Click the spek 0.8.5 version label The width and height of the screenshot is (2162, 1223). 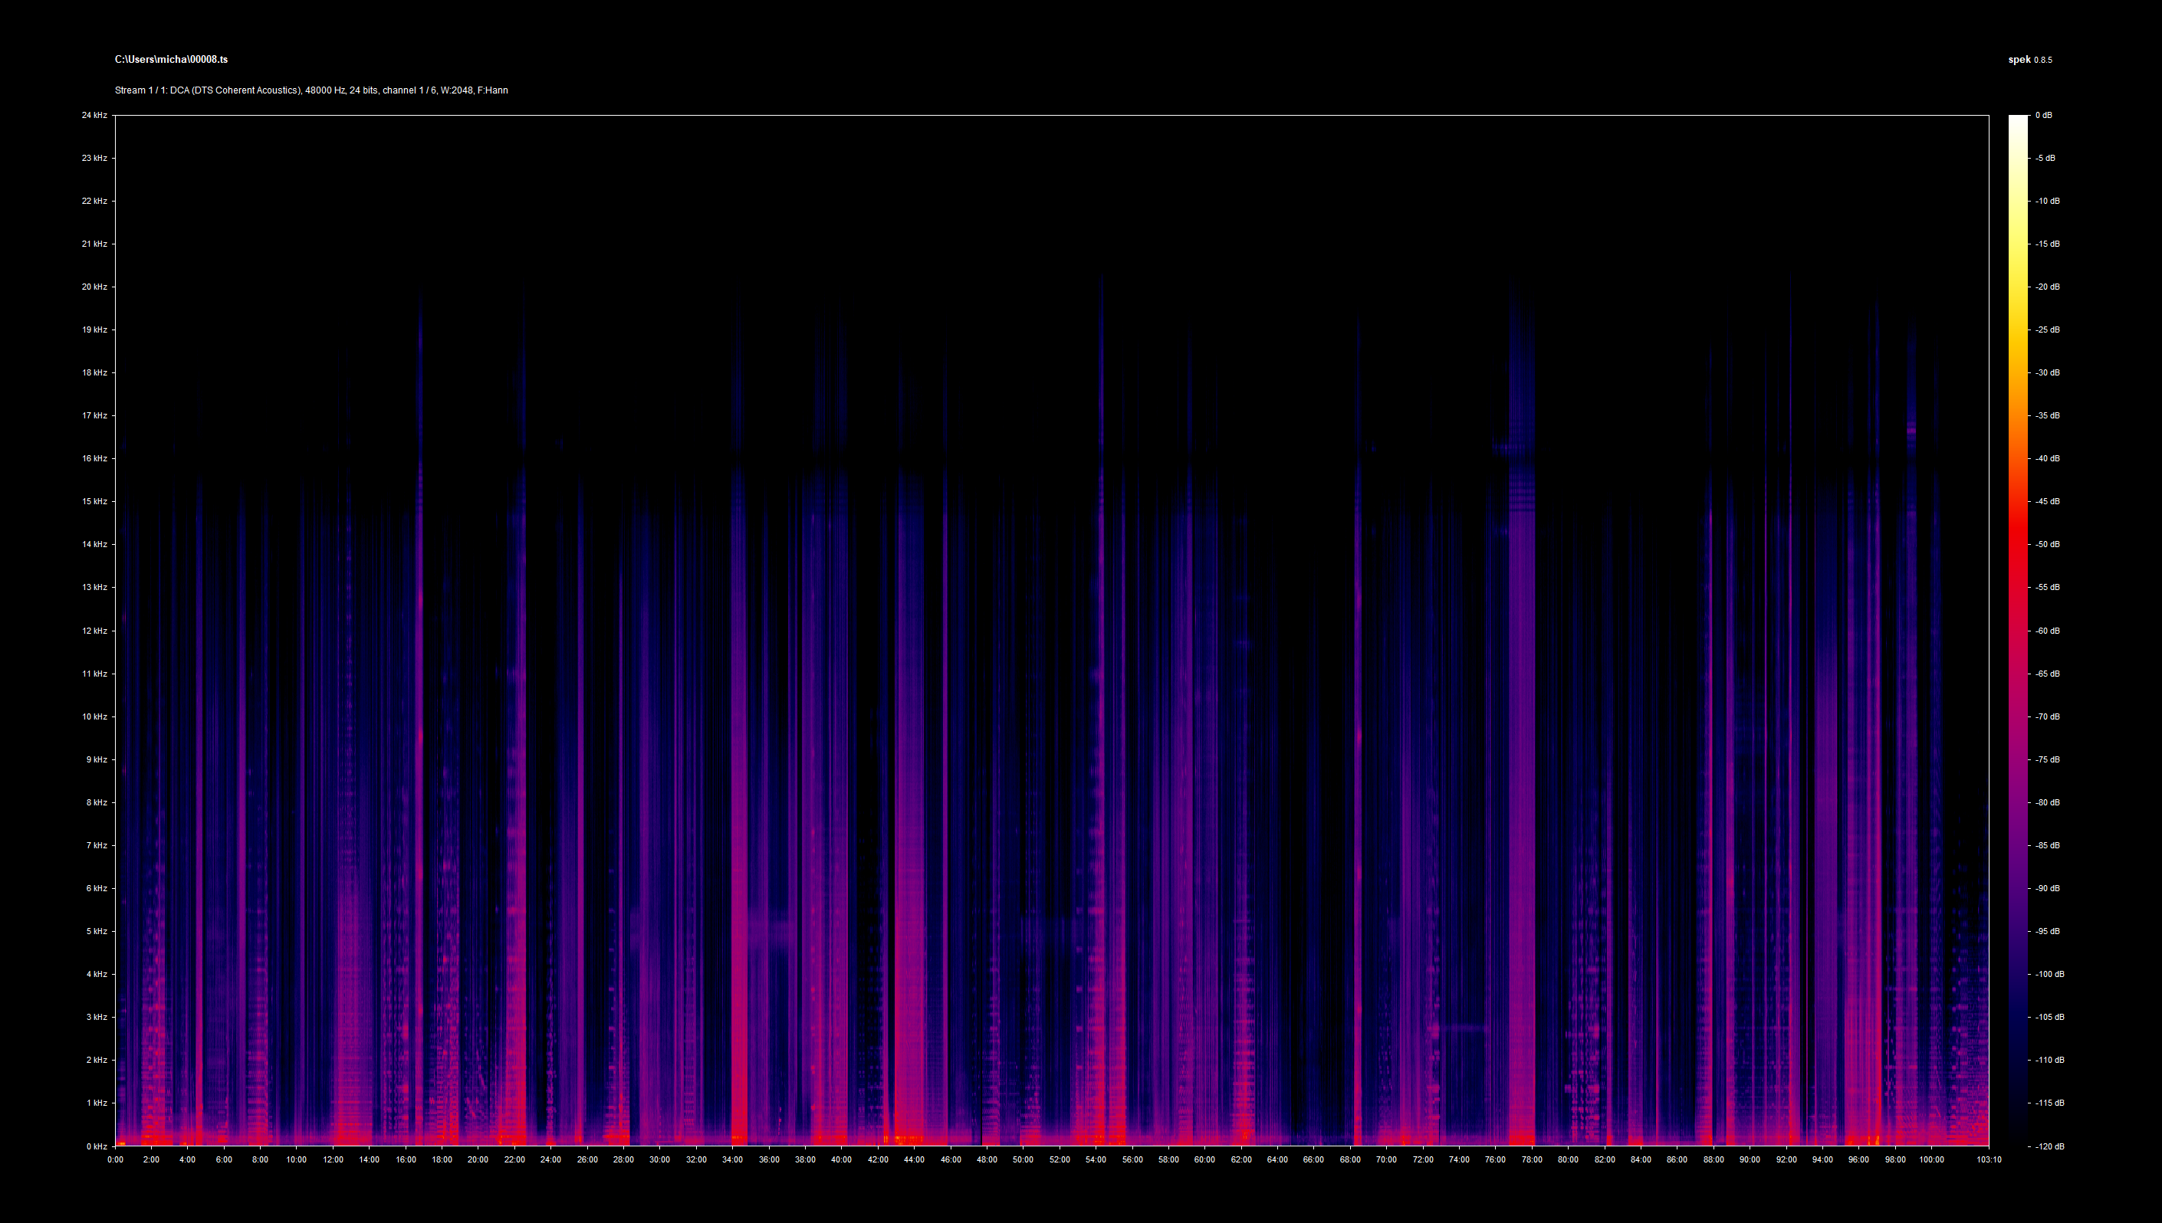pos(2029,60)
